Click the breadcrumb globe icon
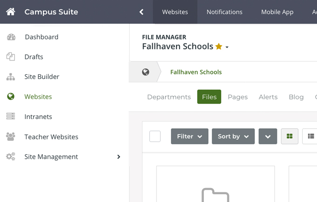 (145, 72)
